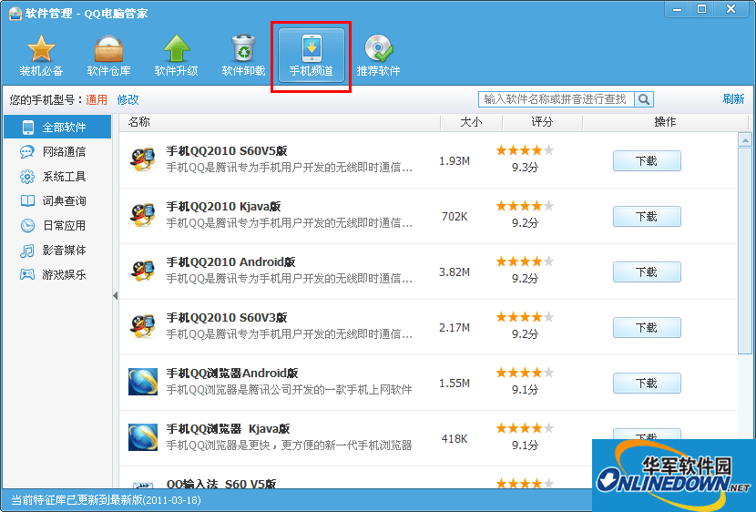This screenshot has width=756, height=512.
Task: Click the 网络通信 chat bubble icon
Action: click(x=27, y=152)
